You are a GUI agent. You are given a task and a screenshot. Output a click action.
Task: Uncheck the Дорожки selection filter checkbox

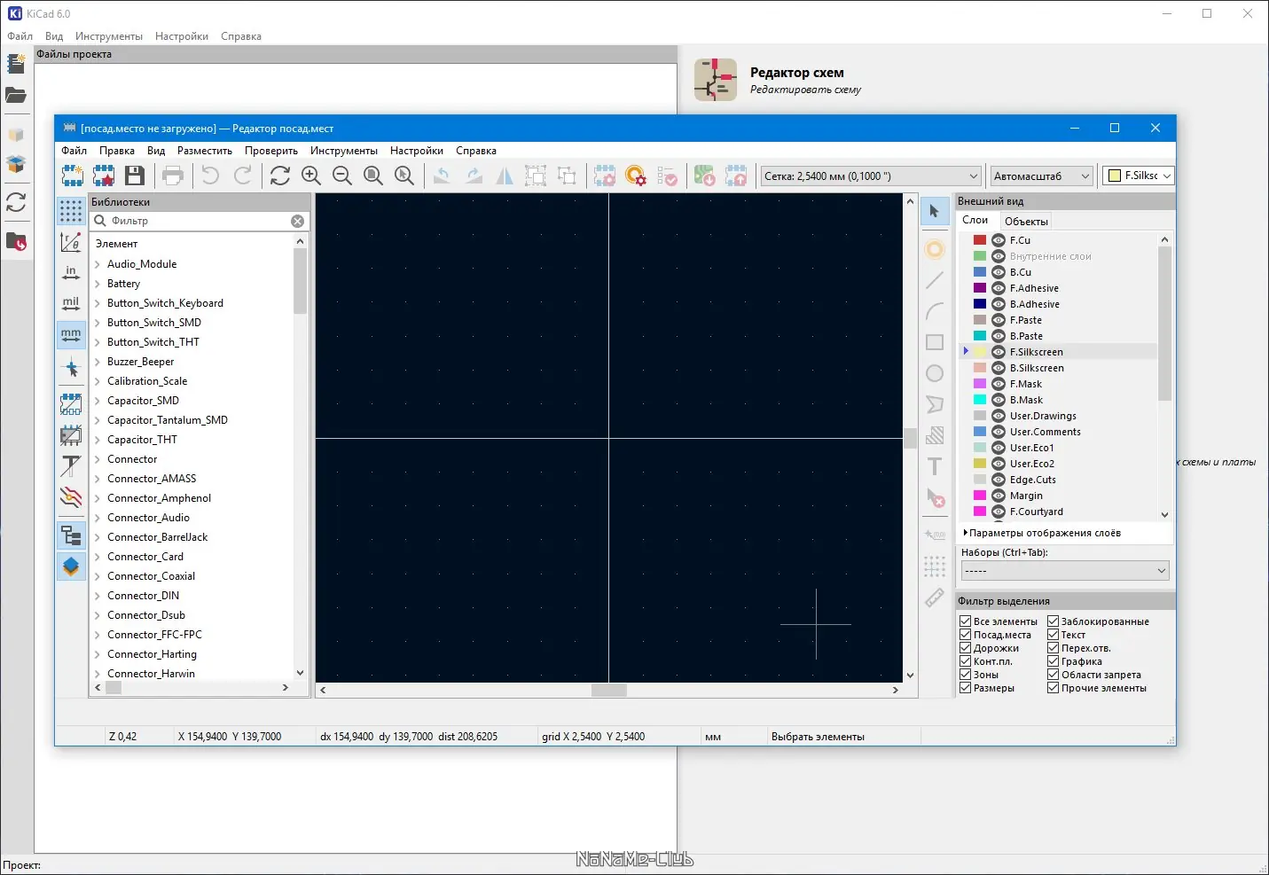966,648
